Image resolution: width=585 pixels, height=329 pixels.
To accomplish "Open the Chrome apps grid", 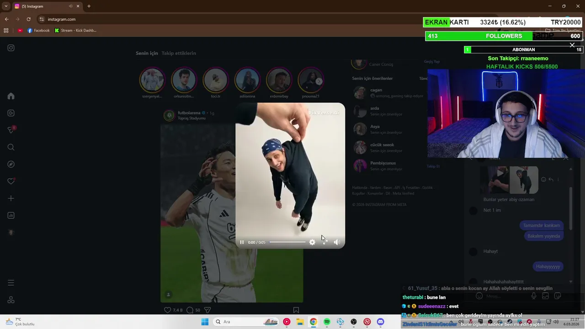I will (x=6, y=31).
